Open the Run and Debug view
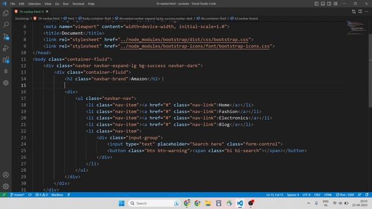 [x=6, y=48]
